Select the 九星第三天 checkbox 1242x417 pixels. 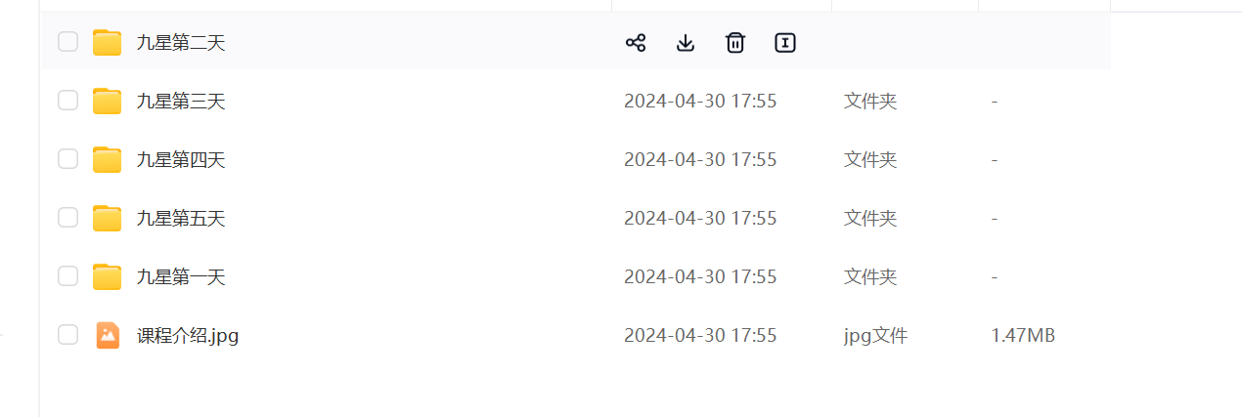(67, 101)
